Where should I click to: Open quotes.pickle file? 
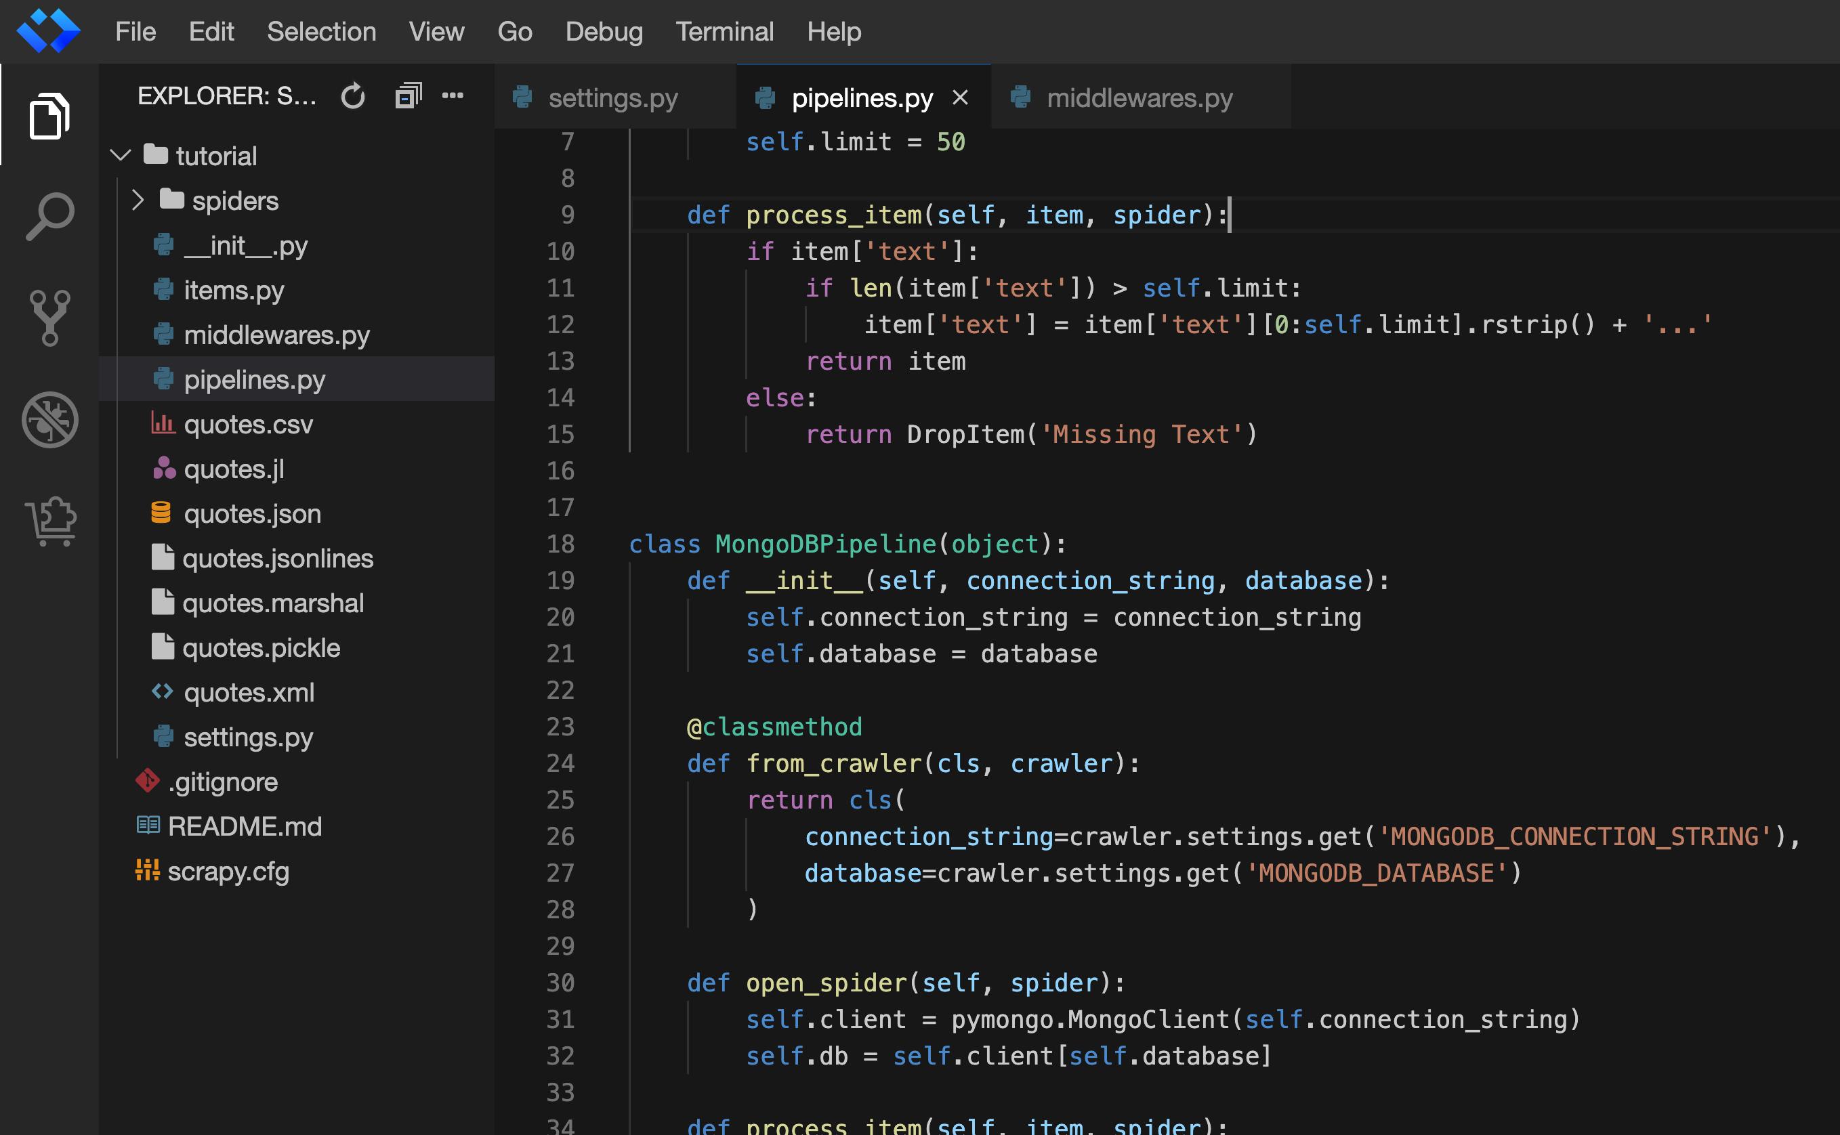(x=297, y=647)
